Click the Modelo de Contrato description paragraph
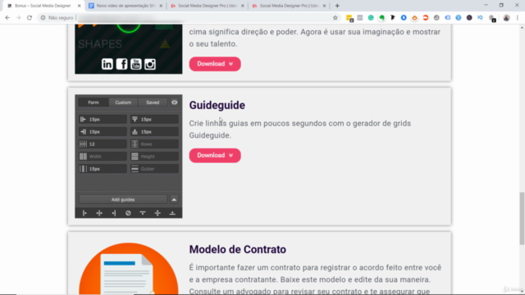Screen dimensions: 525x295 tap(315, 279)
